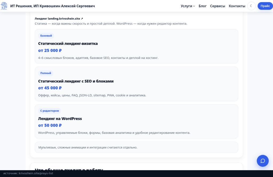The width and height of the screenshot is (273, 177).
Task: Expand the Услуги dropdown menu
Action: click(x=188, y=6)
